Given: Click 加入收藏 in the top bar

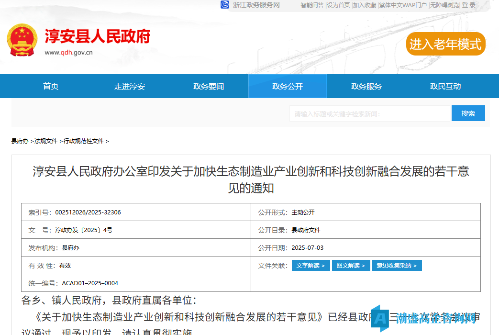Looking at the screenshot, I should click(365, 5).
